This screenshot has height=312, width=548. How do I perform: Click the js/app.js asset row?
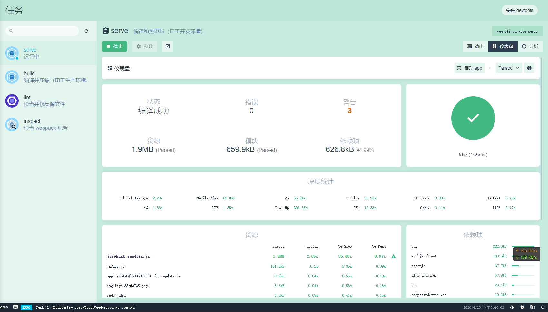pyautogui.click(x=251, y=266)
